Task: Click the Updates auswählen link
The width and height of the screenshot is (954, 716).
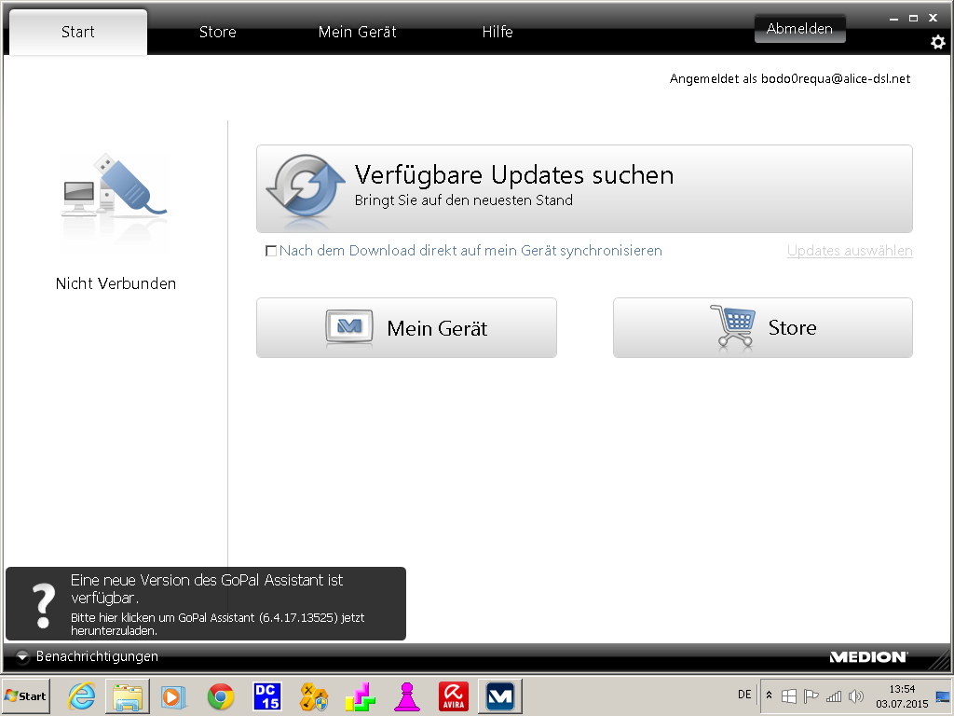Action: pyautogui.click(x=849, y=251)
